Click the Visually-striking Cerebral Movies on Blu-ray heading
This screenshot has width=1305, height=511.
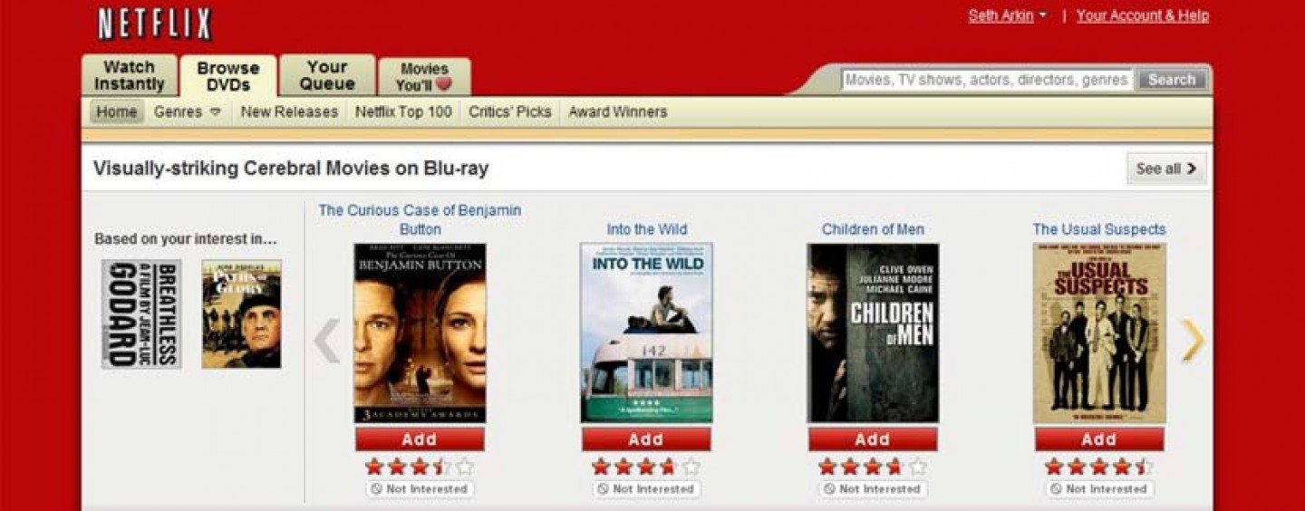(x=291, y=169)
